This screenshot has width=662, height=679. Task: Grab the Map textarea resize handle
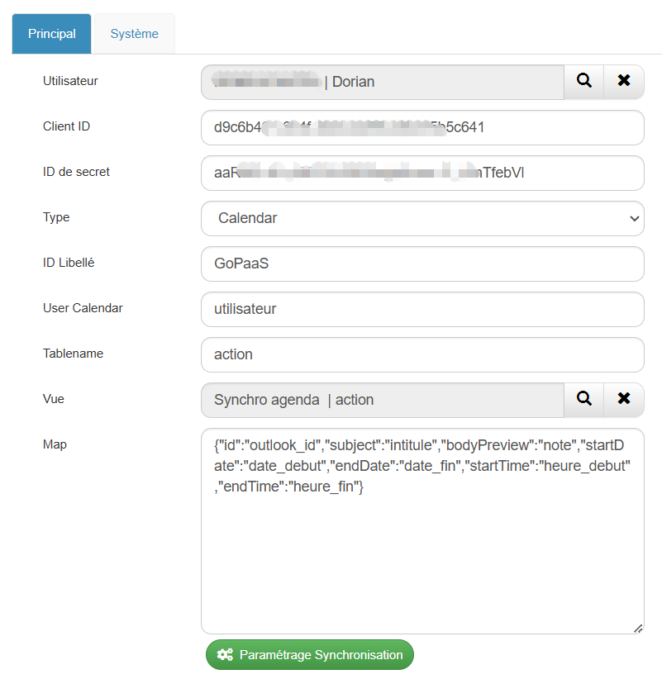(638, 629)
